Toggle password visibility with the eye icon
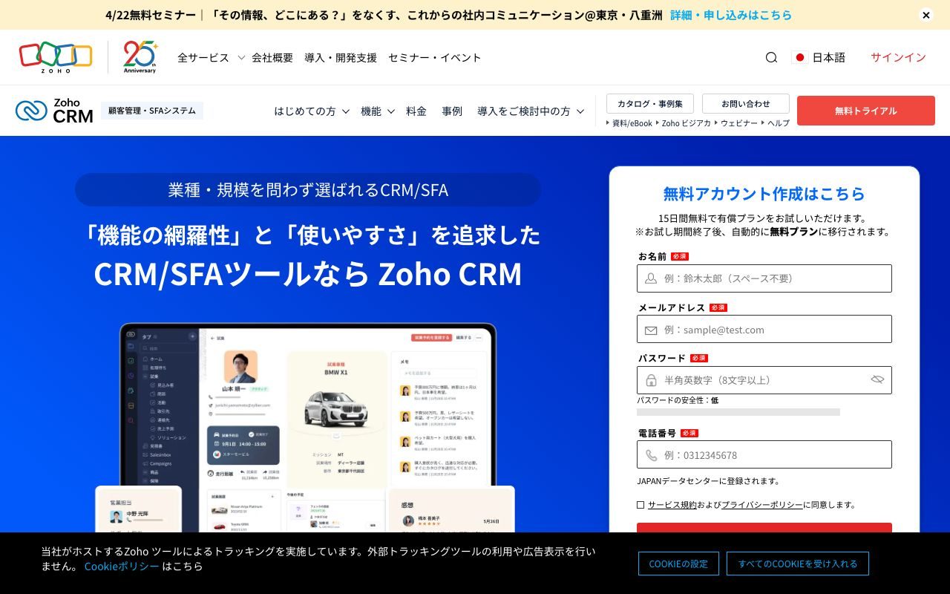950x594 pixels. click(877, 379)
